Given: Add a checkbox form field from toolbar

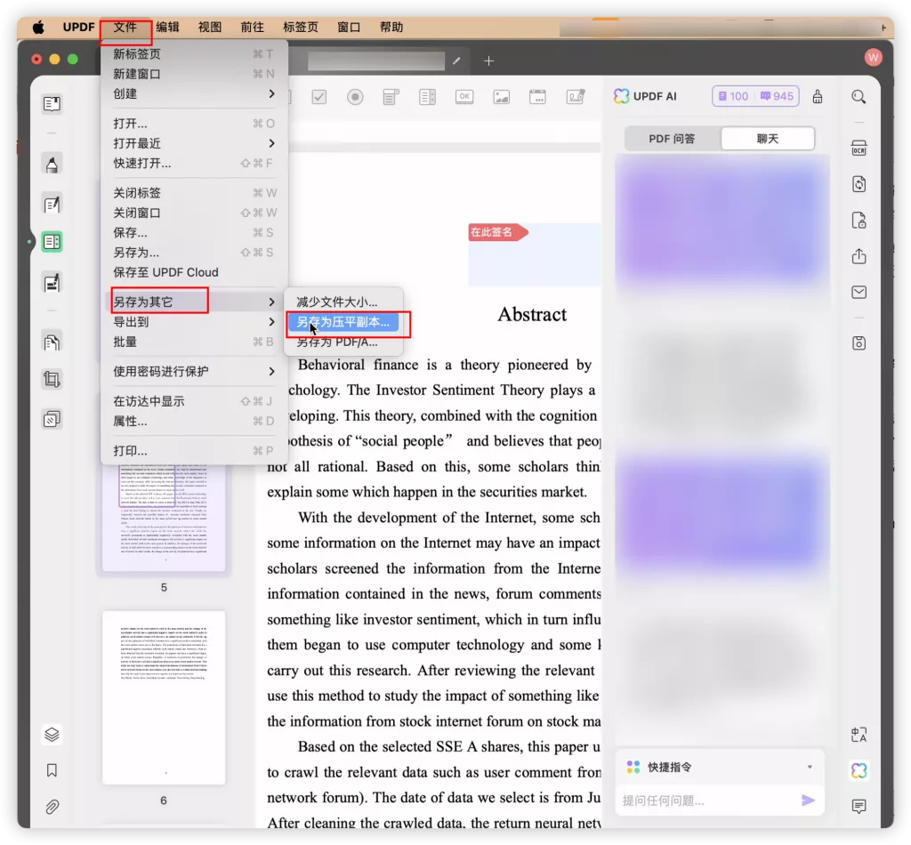Looking at the screenshot, I should tap(319, 97).
